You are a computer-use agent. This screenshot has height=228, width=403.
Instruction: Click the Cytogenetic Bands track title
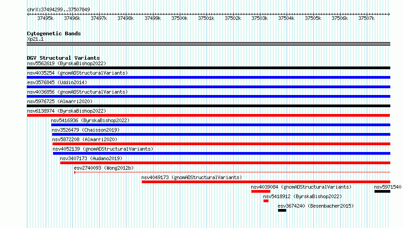point(54,33)
